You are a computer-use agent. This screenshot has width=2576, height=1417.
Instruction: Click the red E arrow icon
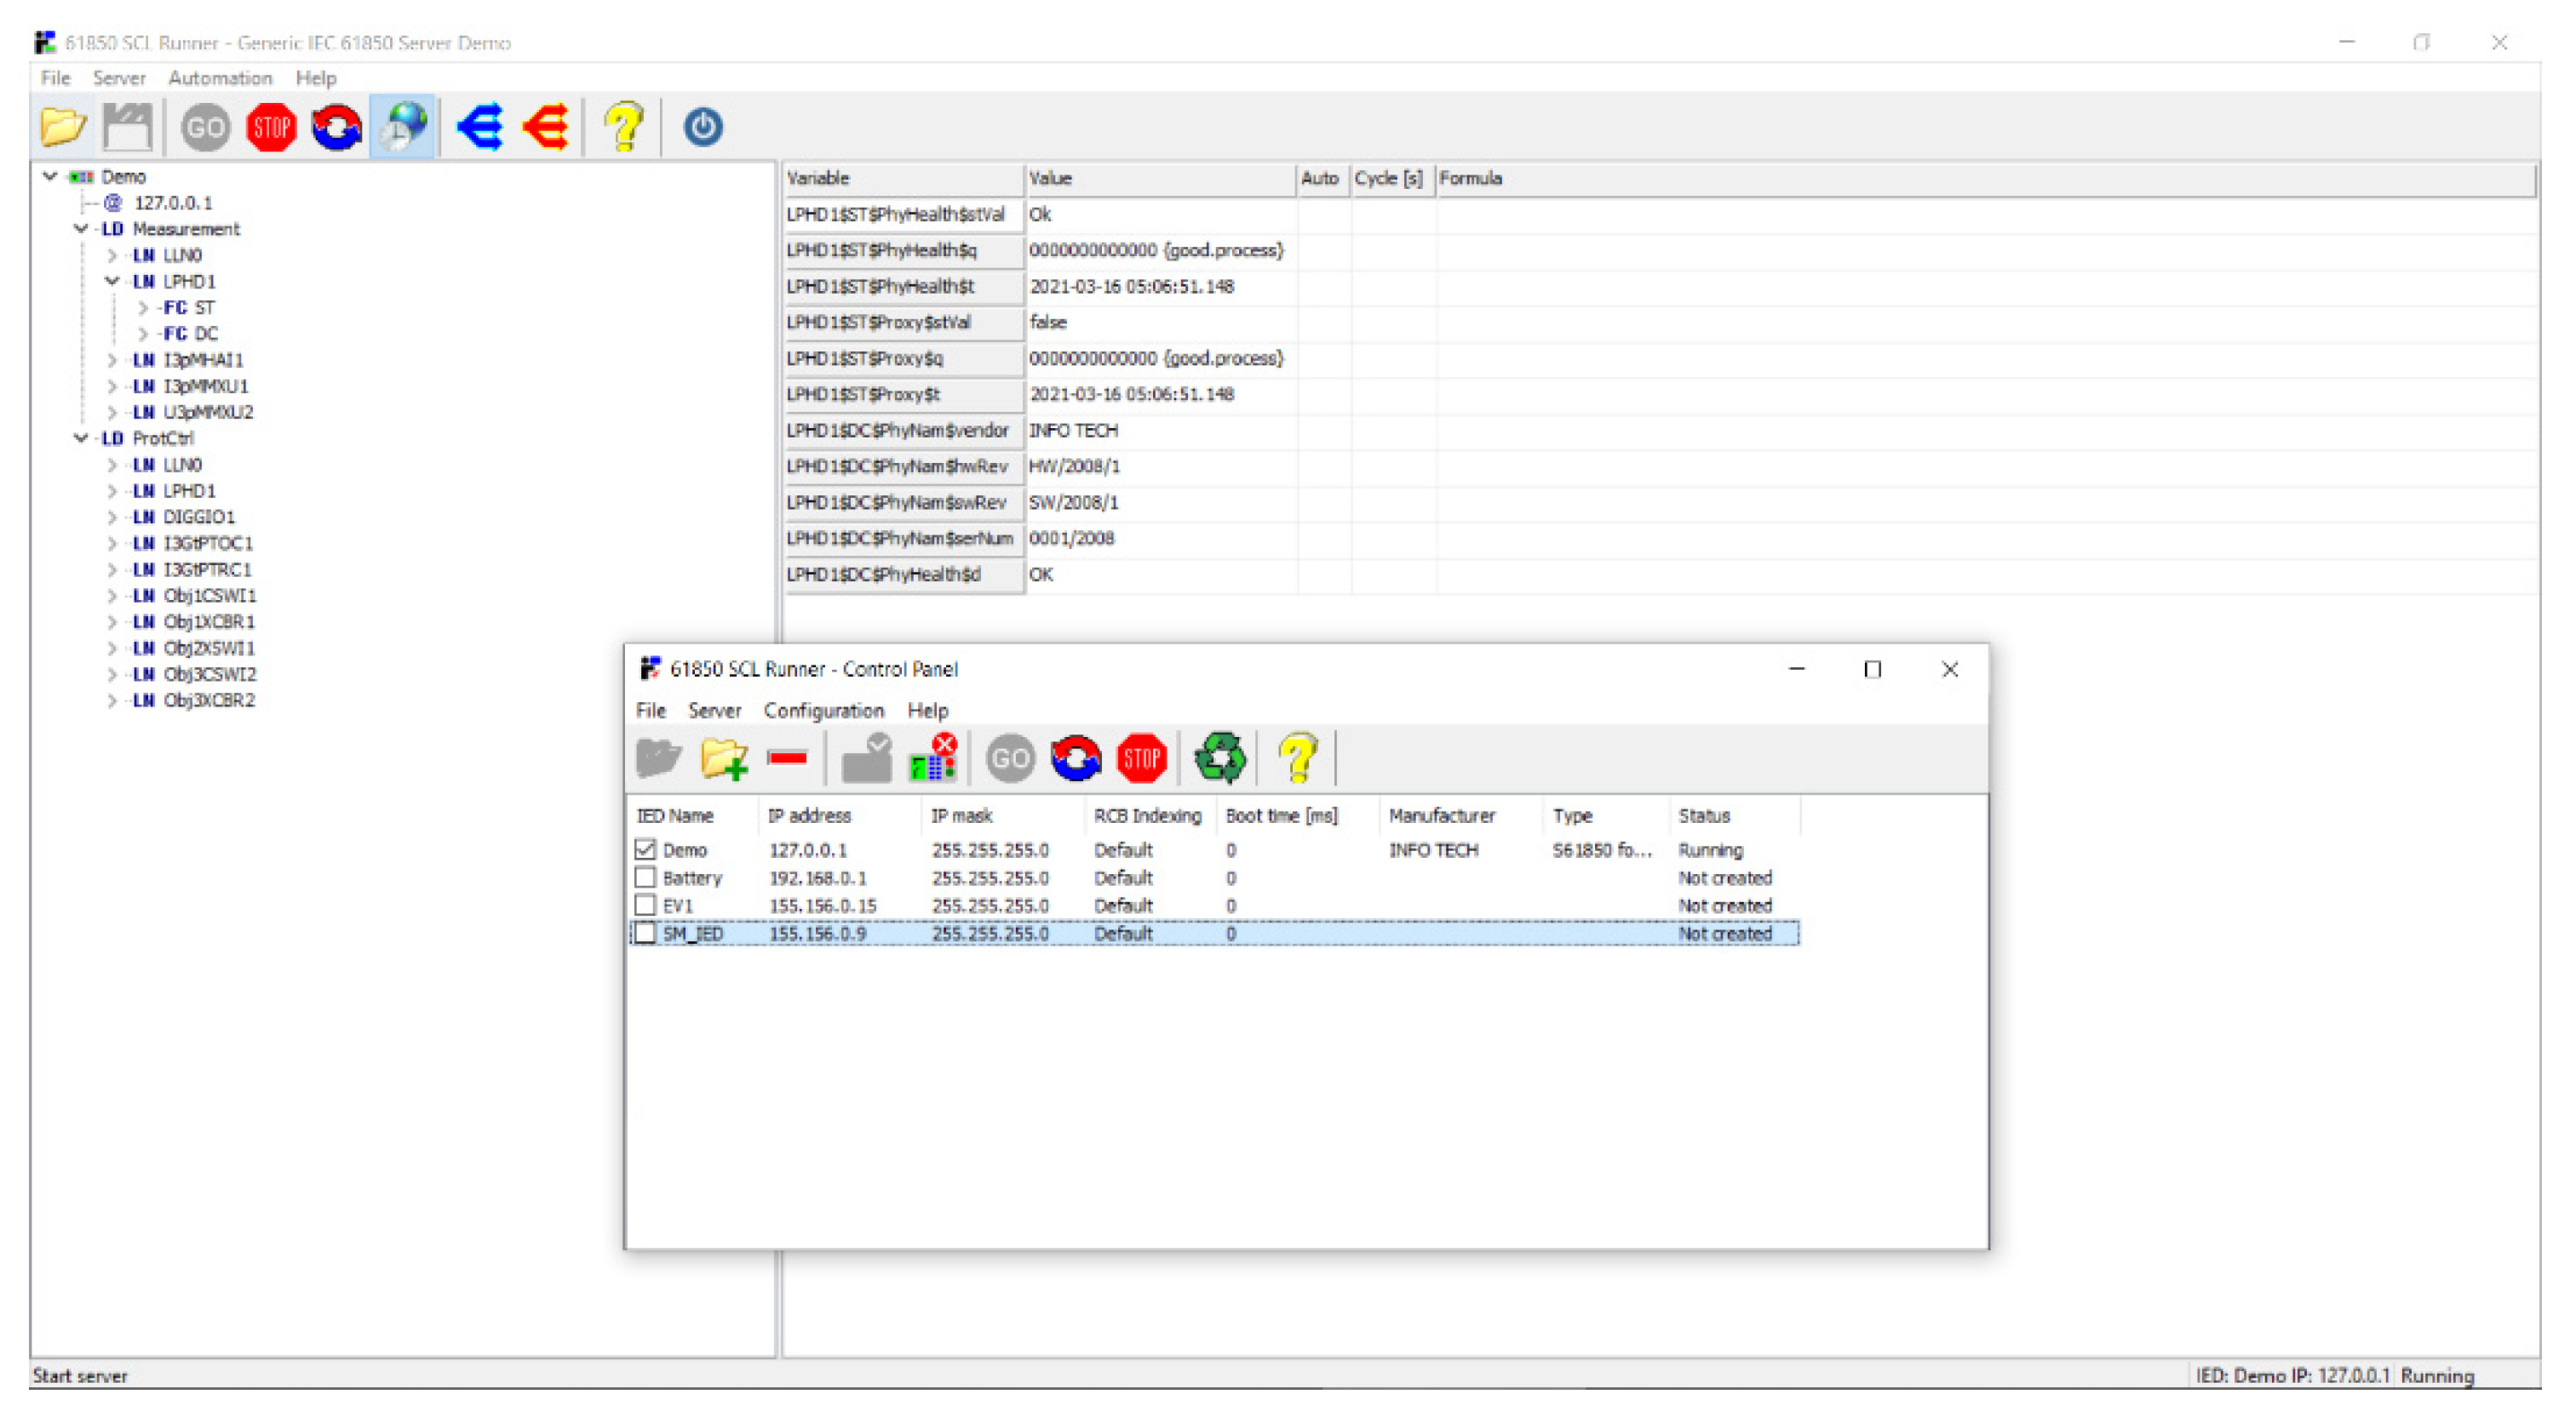click(546, 127)
